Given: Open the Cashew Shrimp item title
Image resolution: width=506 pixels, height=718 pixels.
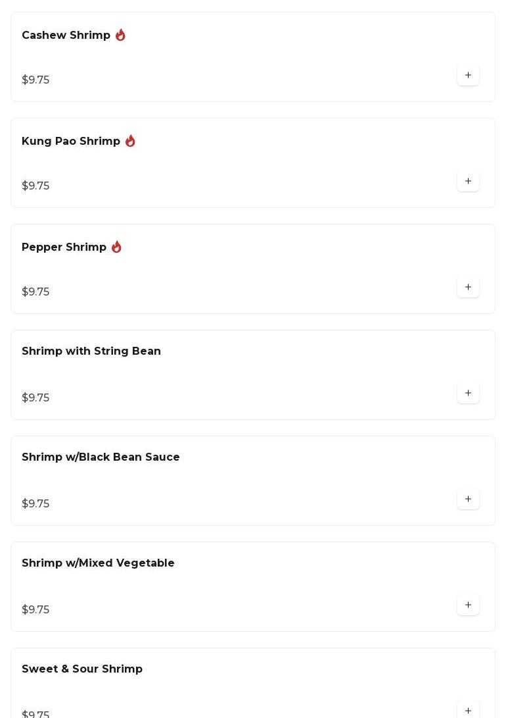Looking at the screenshot, I should [66, 36].
